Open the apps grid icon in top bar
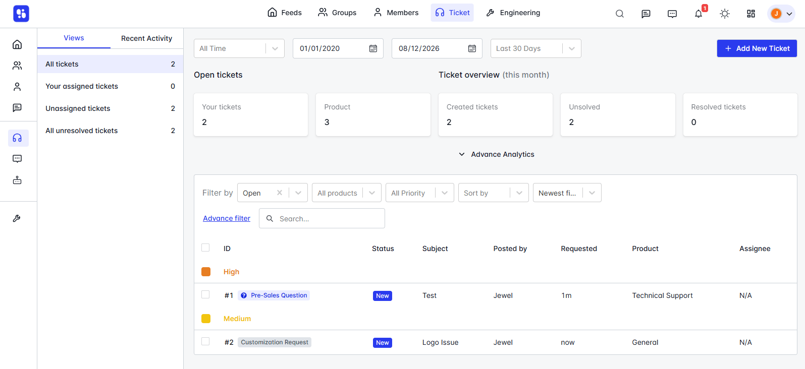Screen dimensions: 805x369 (x=751, y=14)
